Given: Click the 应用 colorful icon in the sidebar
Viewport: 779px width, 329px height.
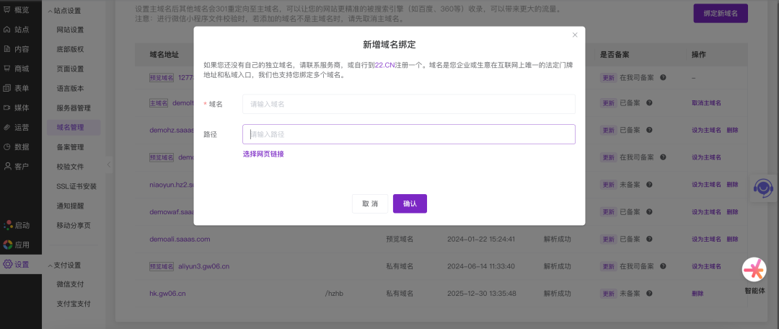Looking at the screenshot, I should (x=8, y=245).
